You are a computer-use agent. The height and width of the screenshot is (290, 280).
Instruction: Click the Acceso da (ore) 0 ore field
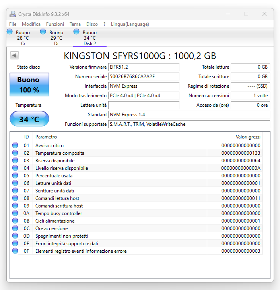(250, 105)
